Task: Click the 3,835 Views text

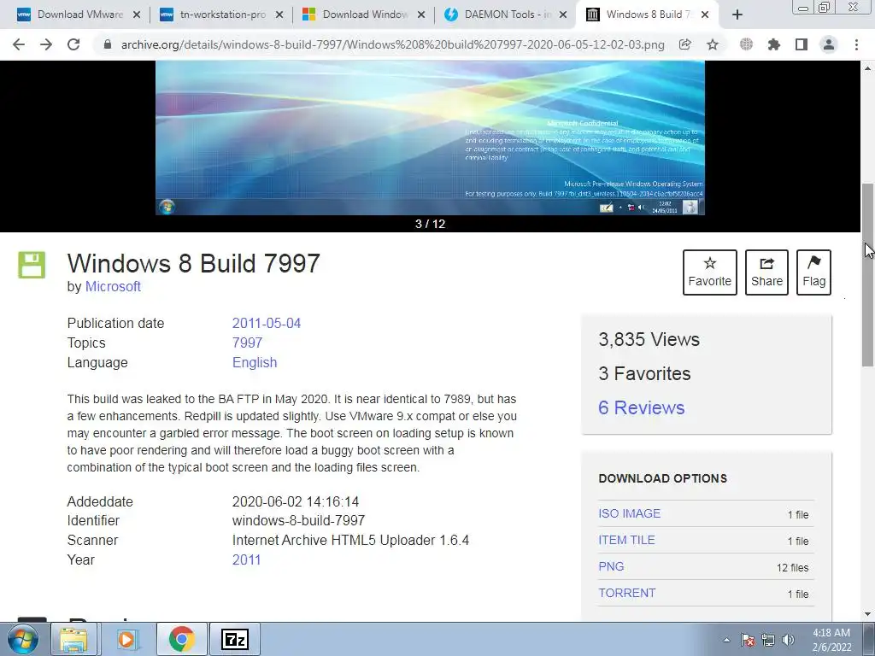Action: click(649, 339)
